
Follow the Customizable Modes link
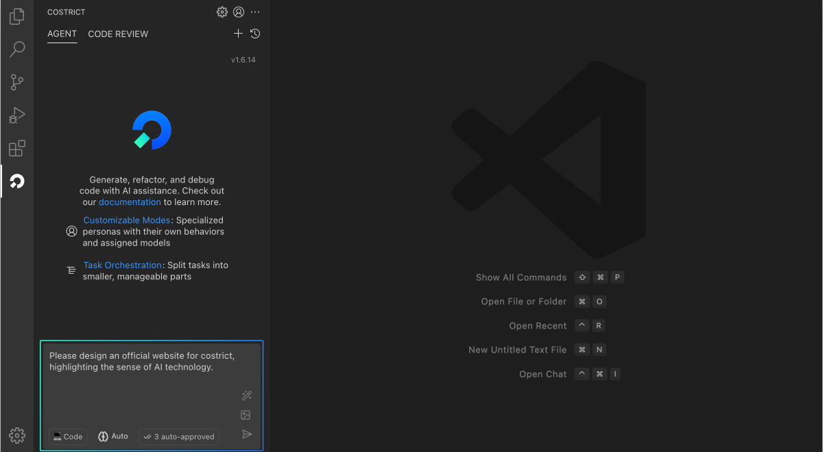coord(126,219)
